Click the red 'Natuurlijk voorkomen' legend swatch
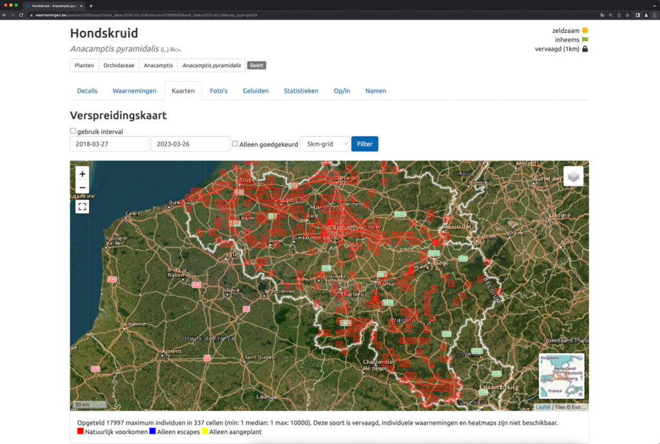The image size is (660, 444). (x=81, y=431)
